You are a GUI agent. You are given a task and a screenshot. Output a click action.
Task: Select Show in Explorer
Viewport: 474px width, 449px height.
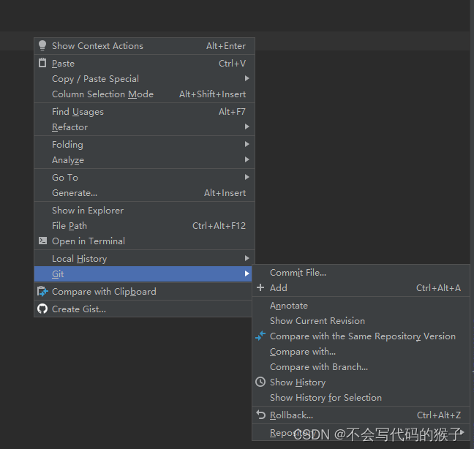(x=144, y=211)
